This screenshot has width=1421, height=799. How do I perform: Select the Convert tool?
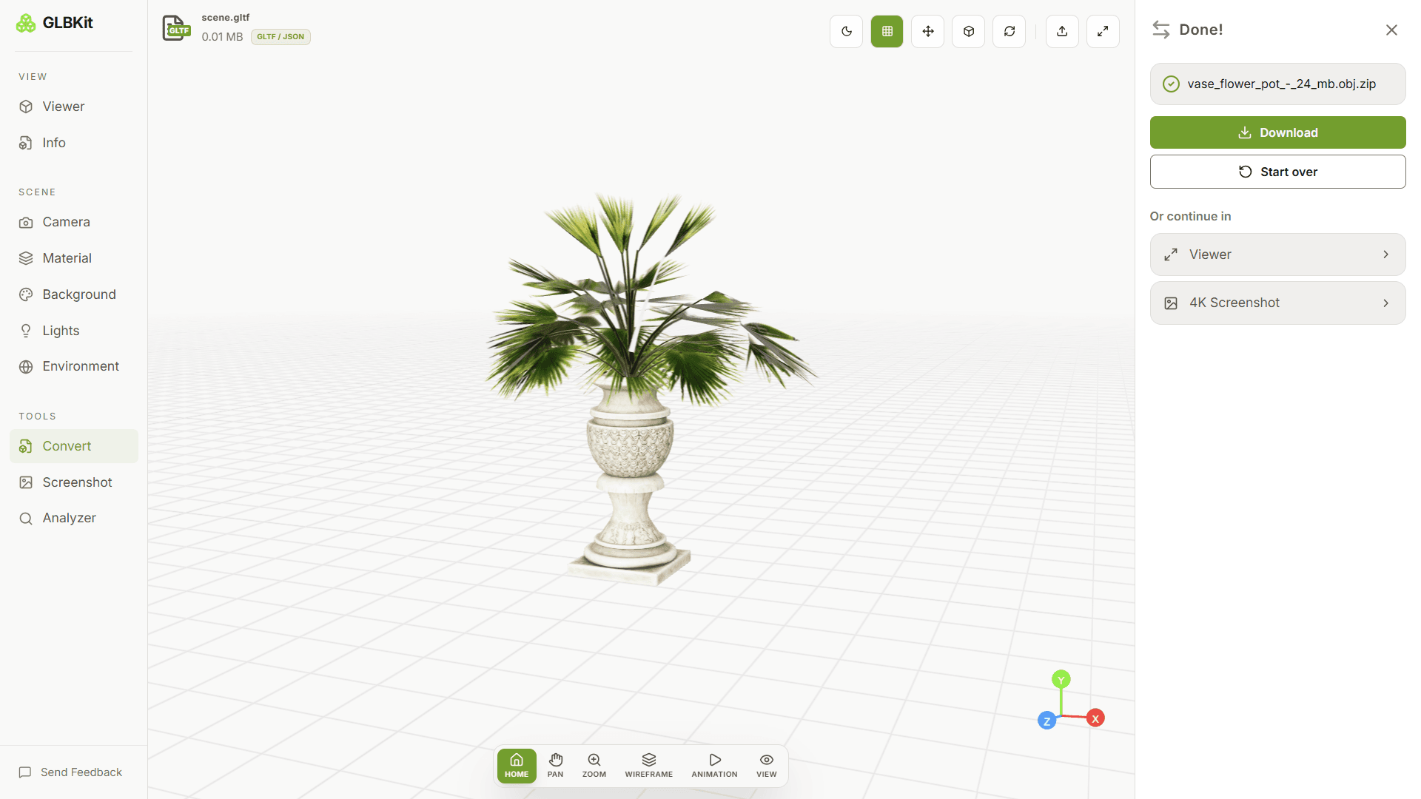pyautogui.click(x=74, y=446)
